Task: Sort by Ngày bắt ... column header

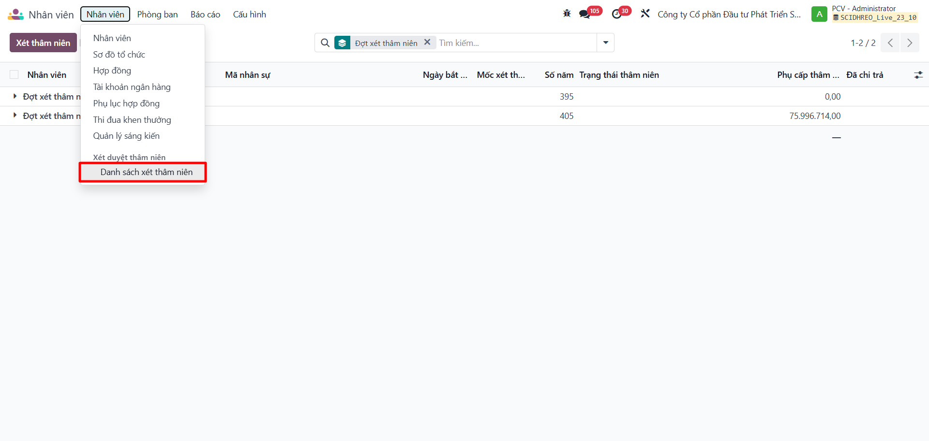Action: (445, 75)
